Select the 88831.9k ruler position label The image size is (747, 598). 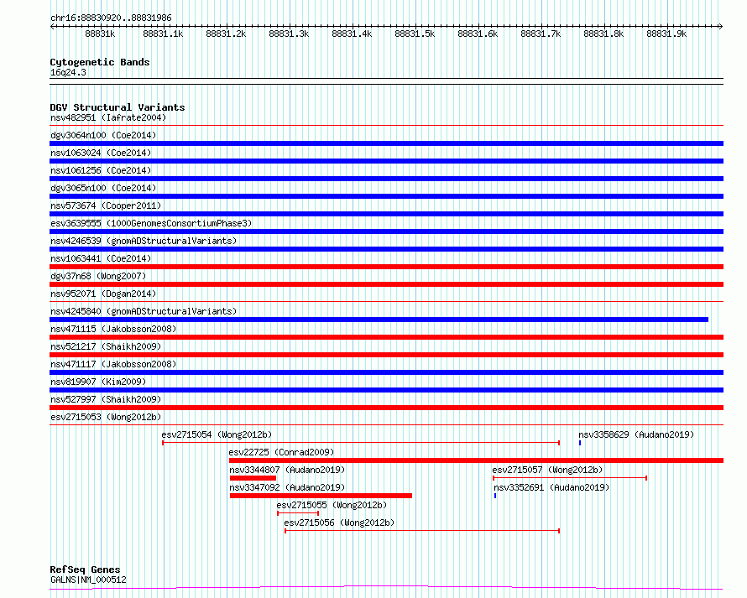[666, 34]
